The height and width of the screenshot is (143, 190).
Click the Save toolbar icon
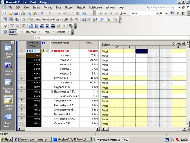pyautogui.click(x=16, y=13)
